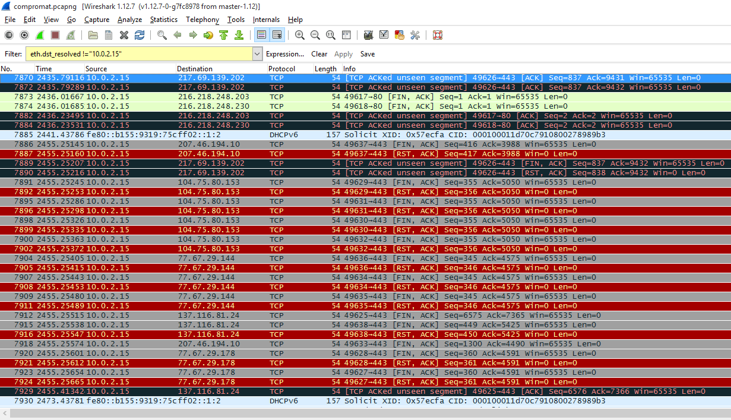Toggle packet list colorization
This screenshot has height=420, width=731.
261,35
